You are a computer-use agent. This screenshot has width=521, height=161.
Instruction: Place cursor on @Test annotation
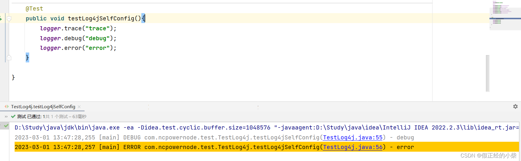click(34, 9)
